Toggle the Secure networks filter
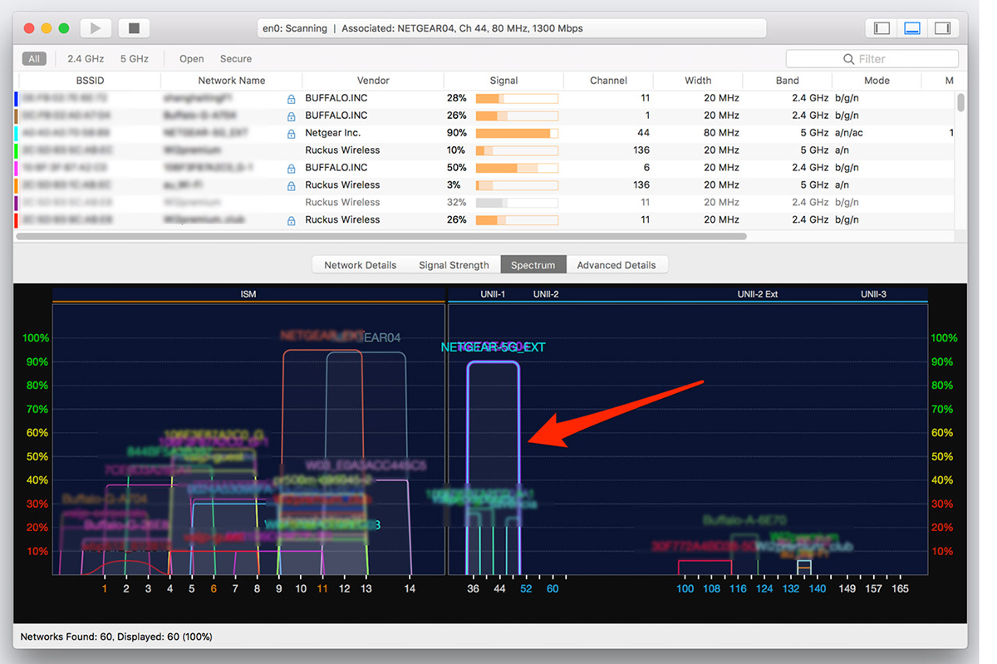The image size is (997, 664). [x=236, y=59]
